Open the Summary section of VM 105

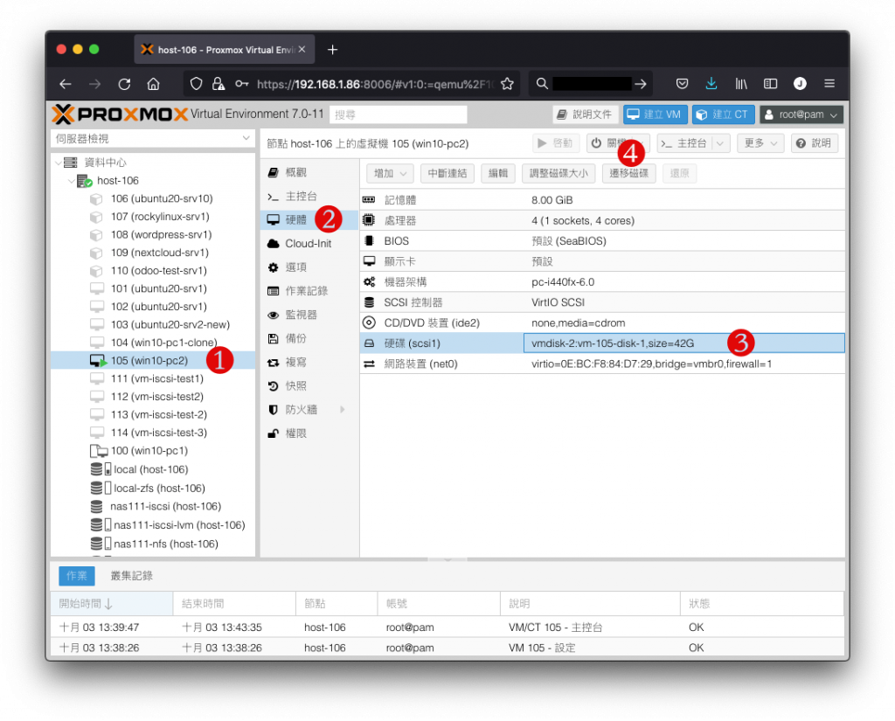[309, 172]
